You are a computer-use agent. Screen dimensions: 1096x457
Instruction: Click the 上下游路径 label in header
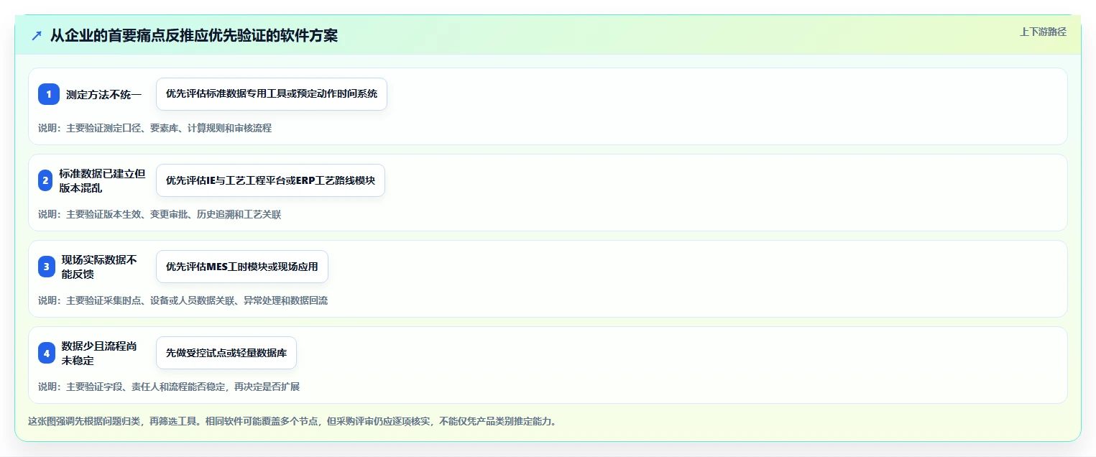tap(1043, 32)
